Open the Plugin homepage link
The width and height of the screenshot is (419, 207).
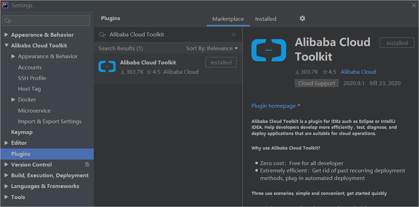(x=273, y=106)
